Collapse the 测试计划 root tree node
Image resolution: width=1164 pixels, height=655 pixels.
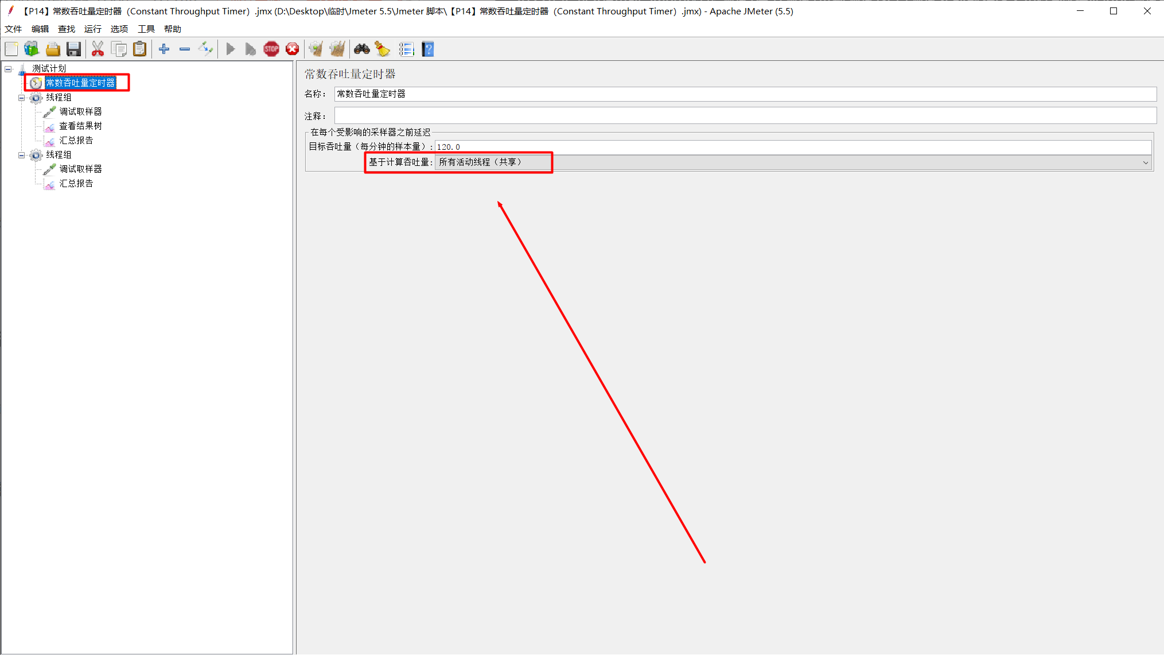9,69
